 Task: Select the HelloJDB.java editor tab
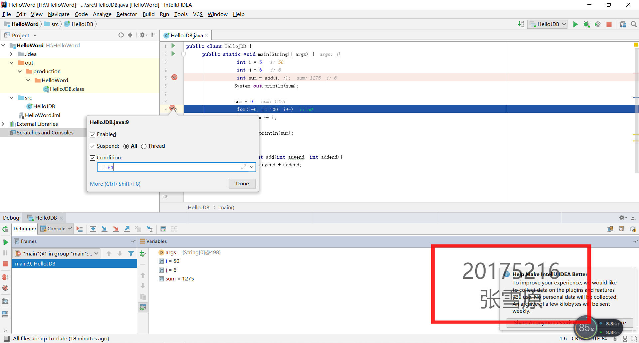click(x=186, y=35)
